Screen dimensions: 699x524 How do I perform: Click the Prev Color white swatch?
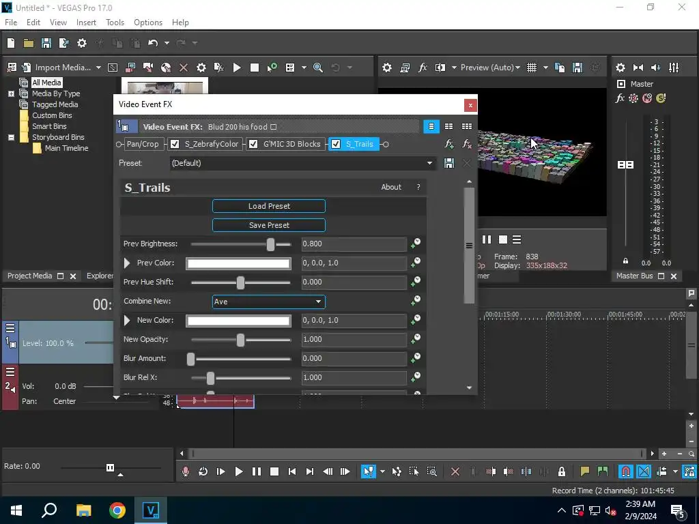pos(238,263)
